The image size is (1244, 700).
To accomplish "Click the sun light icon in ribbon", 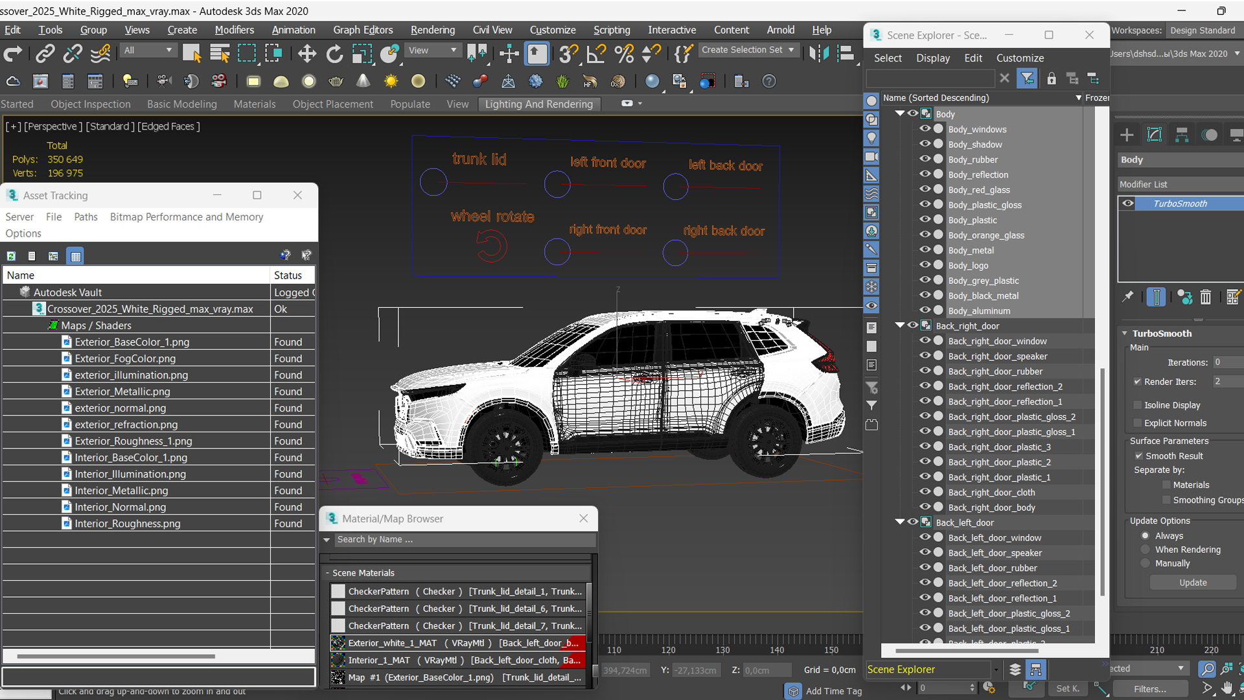I will [391, 81].
